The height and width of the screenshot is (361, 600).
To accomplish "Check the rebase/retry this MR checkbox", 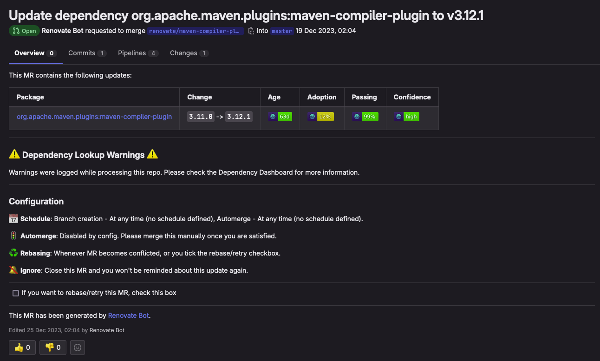I will click(16, 293).
